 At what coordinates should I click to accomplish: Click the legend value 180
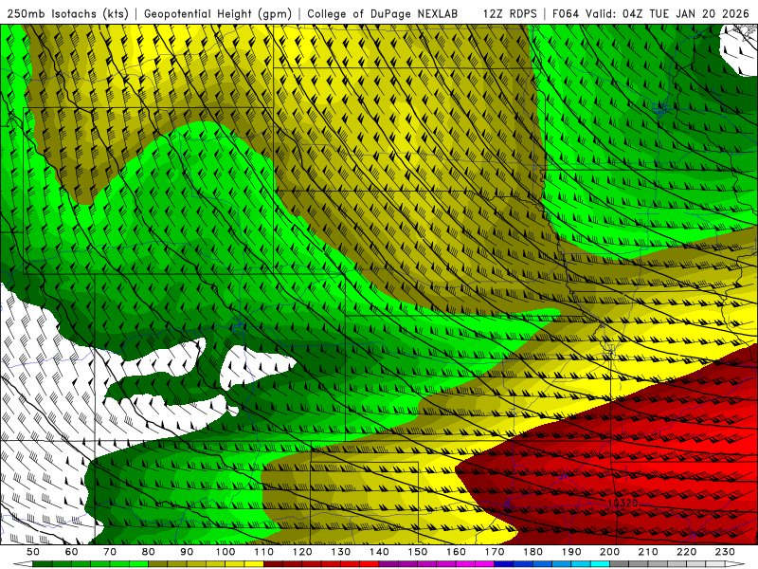tap(532, 552)
